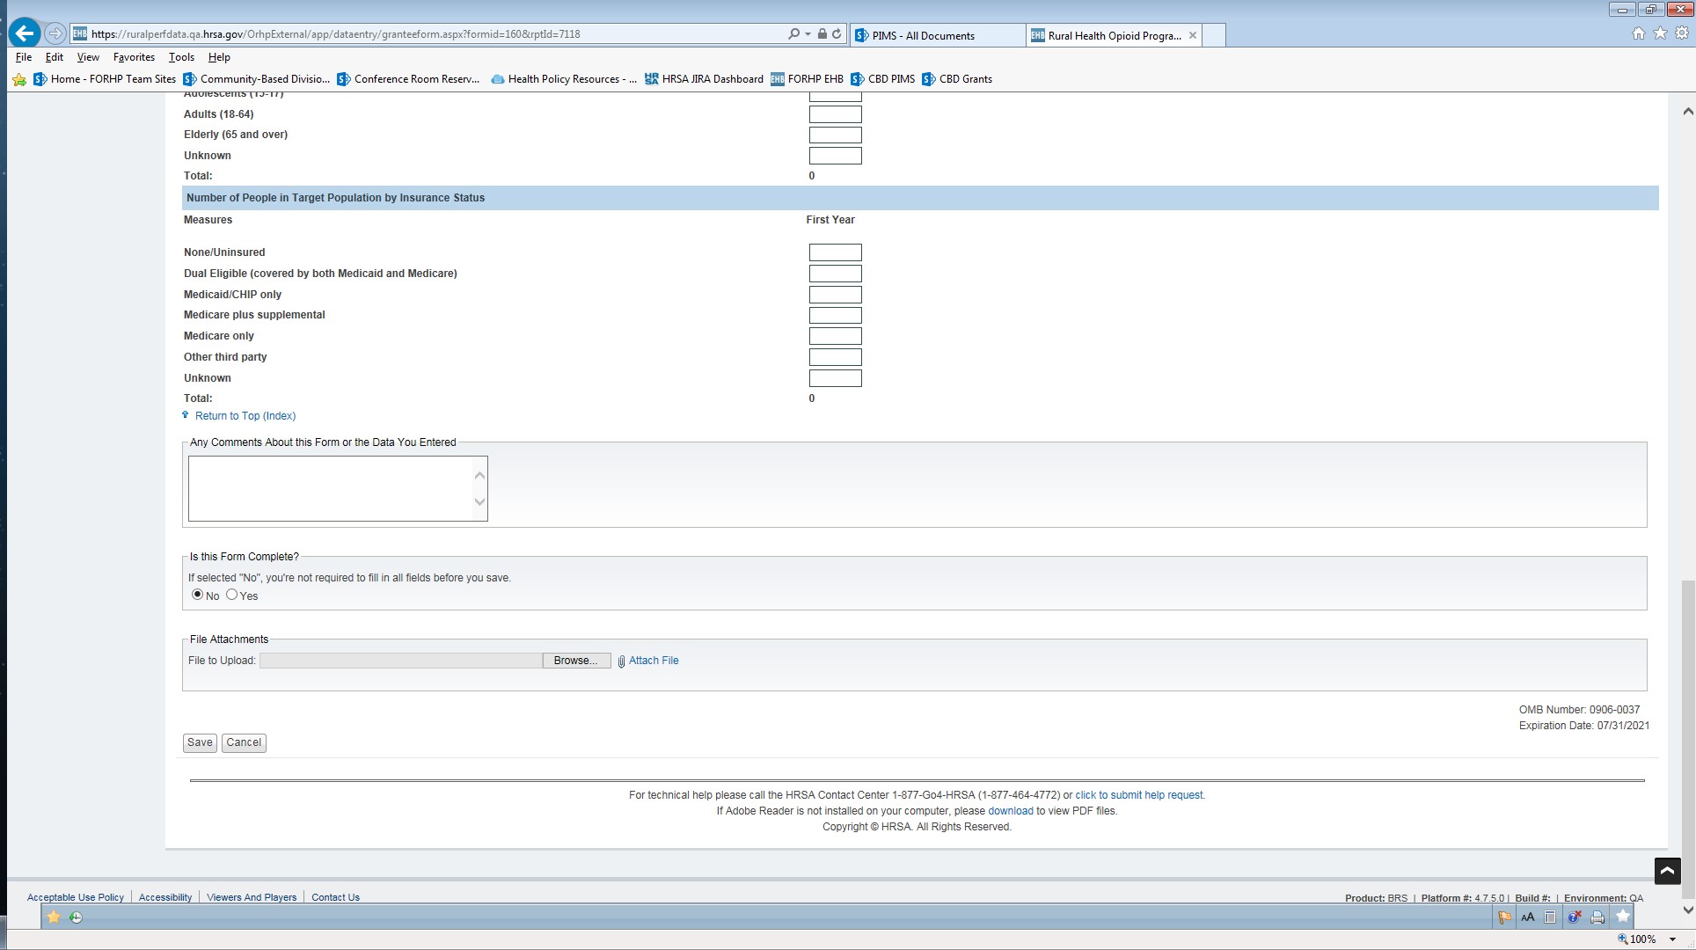Image resolution: width=1696 pixels, height=950 pixels.
Task: Open the zoom level 100% dropdown arrow
Action: 1672,939
